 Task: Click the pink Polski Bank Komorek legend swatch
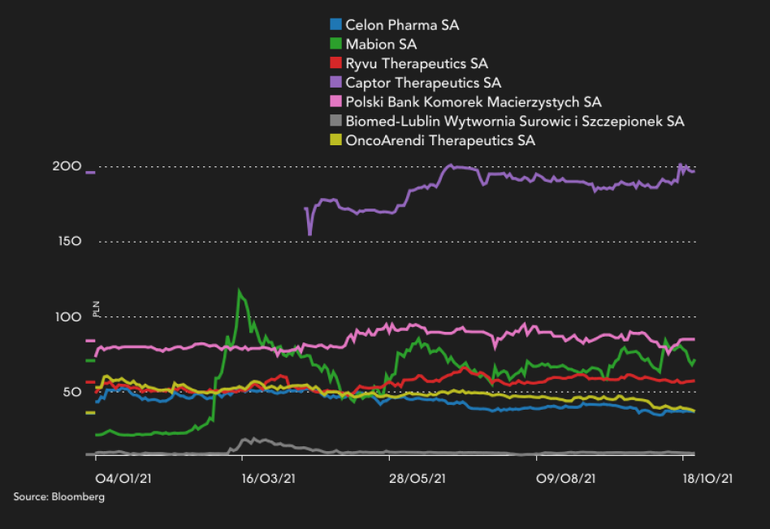[336, 101]
